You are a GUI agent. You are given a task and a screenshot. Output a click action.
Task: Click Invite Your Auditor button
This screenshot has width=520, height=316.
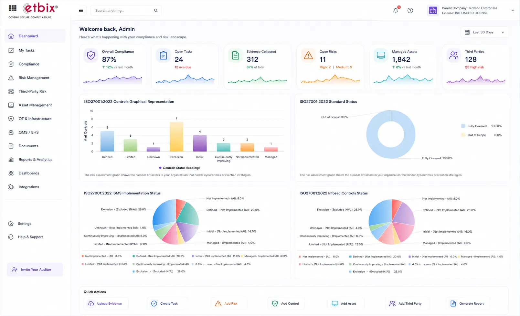coord(35,269)
